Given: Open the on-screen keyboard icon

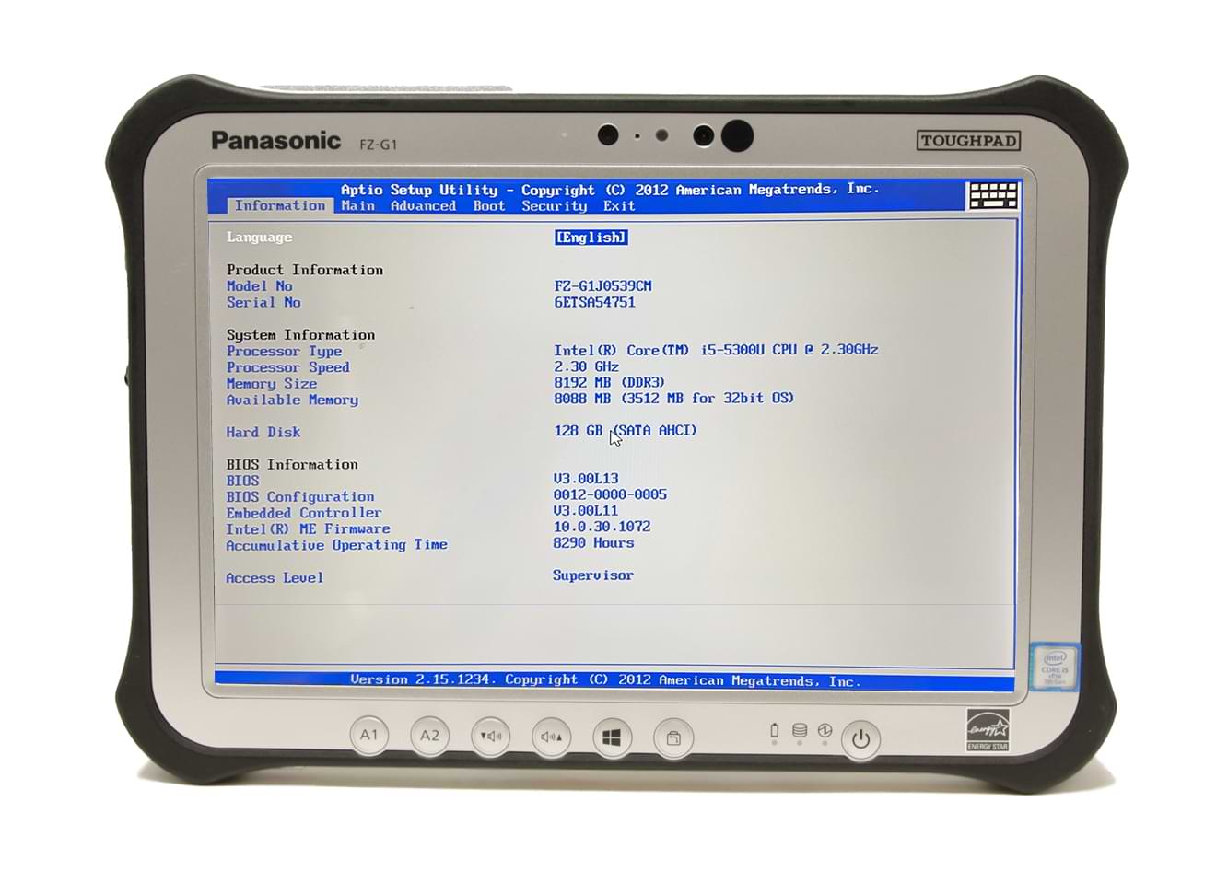Looking at the screenshot, I should 992,196.
